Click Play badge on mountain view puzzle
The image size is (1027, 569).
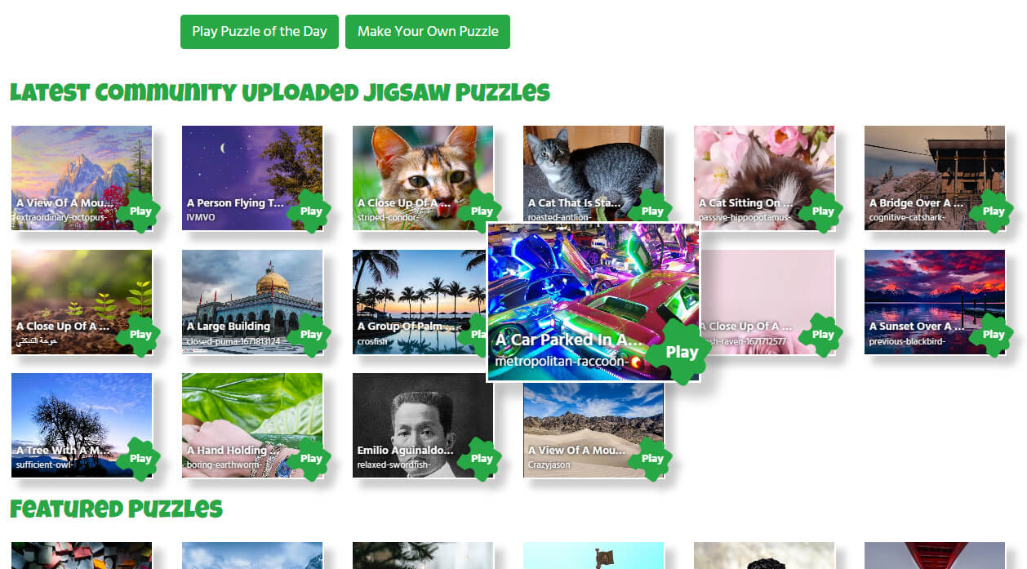(140, 211)
